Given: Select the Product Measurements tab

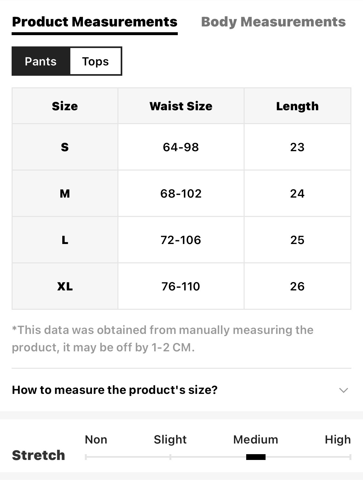Looking at the screenshot, I should [x=95, y=22].
